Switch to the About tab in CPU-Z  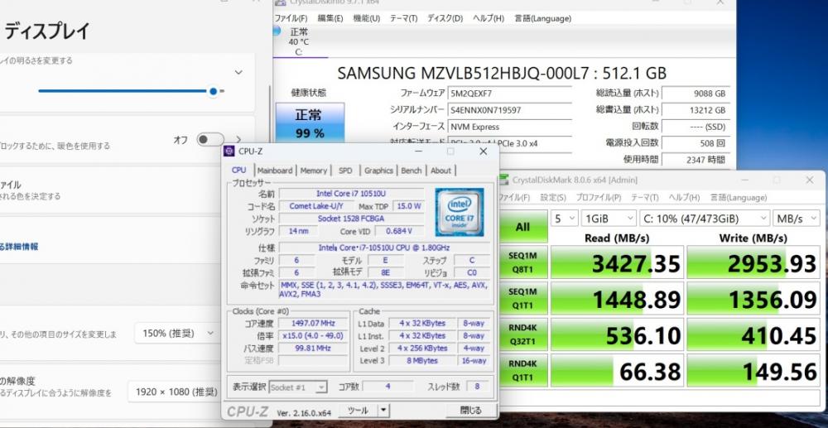440,171
